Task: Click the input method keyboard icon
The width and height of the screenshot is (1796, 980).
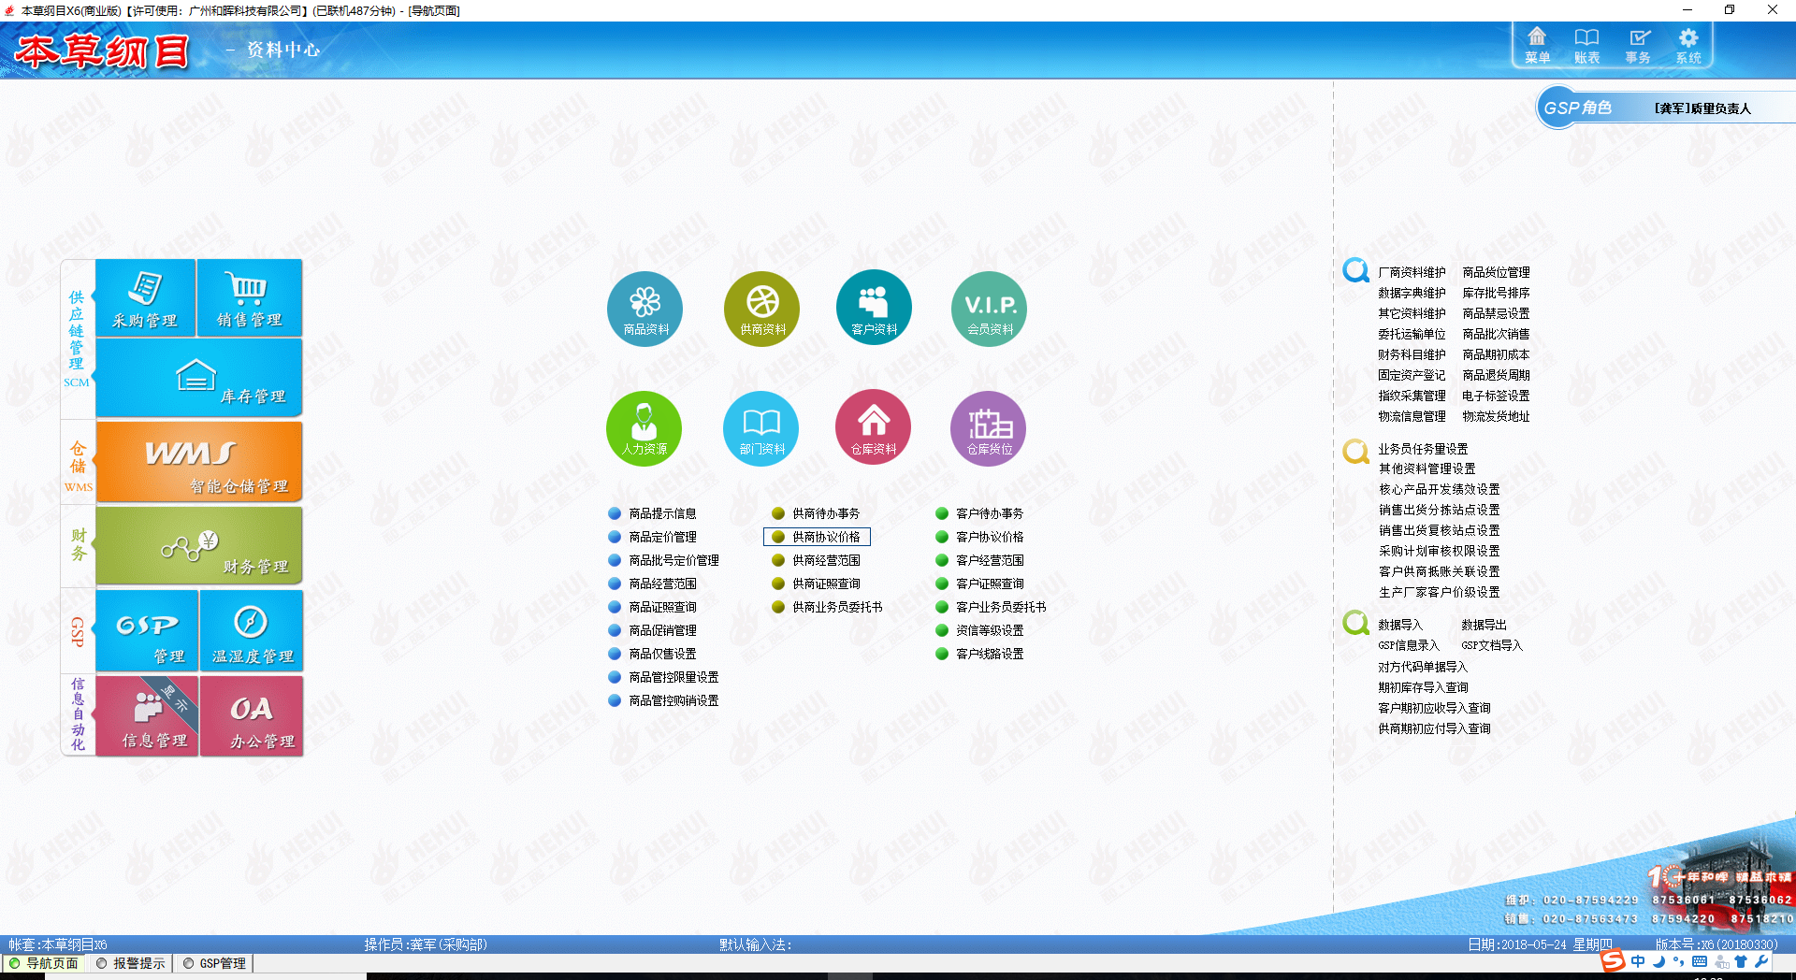Action: (1700, 961)
